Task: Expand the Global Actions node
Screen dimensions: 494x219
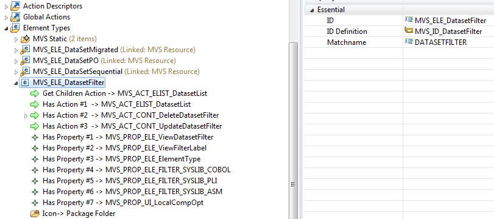Action: click(x=7, y=17)
